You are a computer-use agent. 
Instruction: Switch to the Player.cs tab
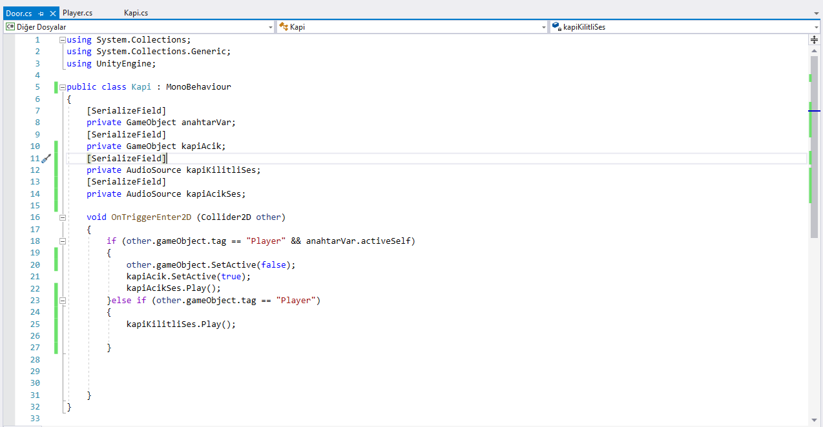tap(78, 13)
